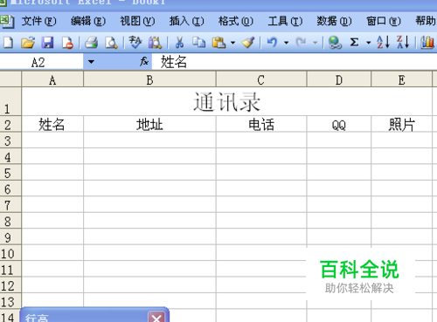Select the Format Painter brush

click(248, 43)
